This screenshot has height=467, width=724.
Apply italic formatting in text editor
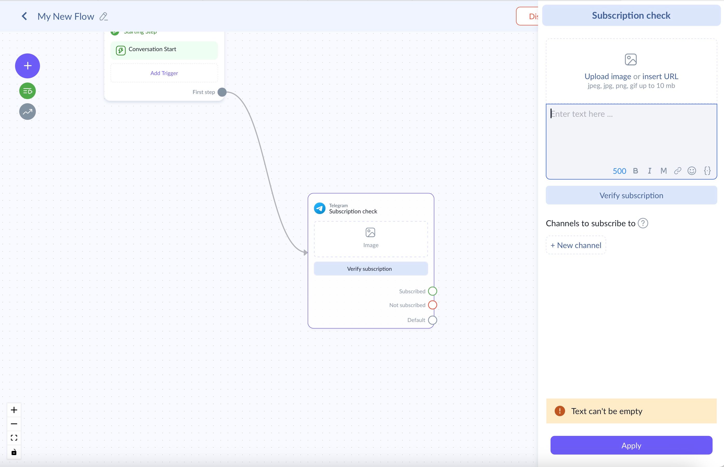point(649,171)
